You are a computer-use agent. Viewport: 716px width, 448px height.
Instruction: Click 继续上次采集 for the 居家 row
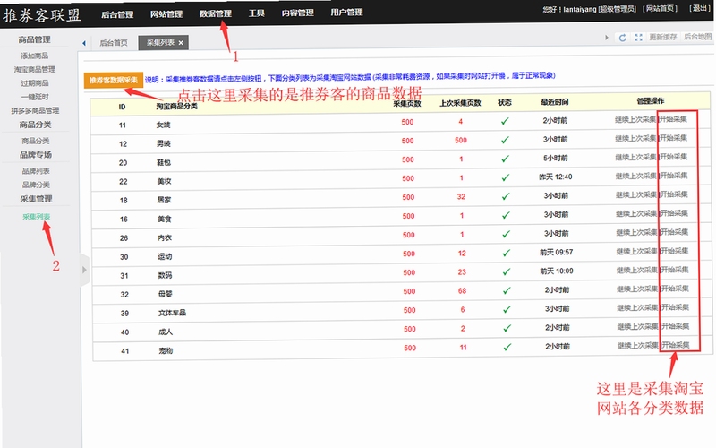pos(636,195)
